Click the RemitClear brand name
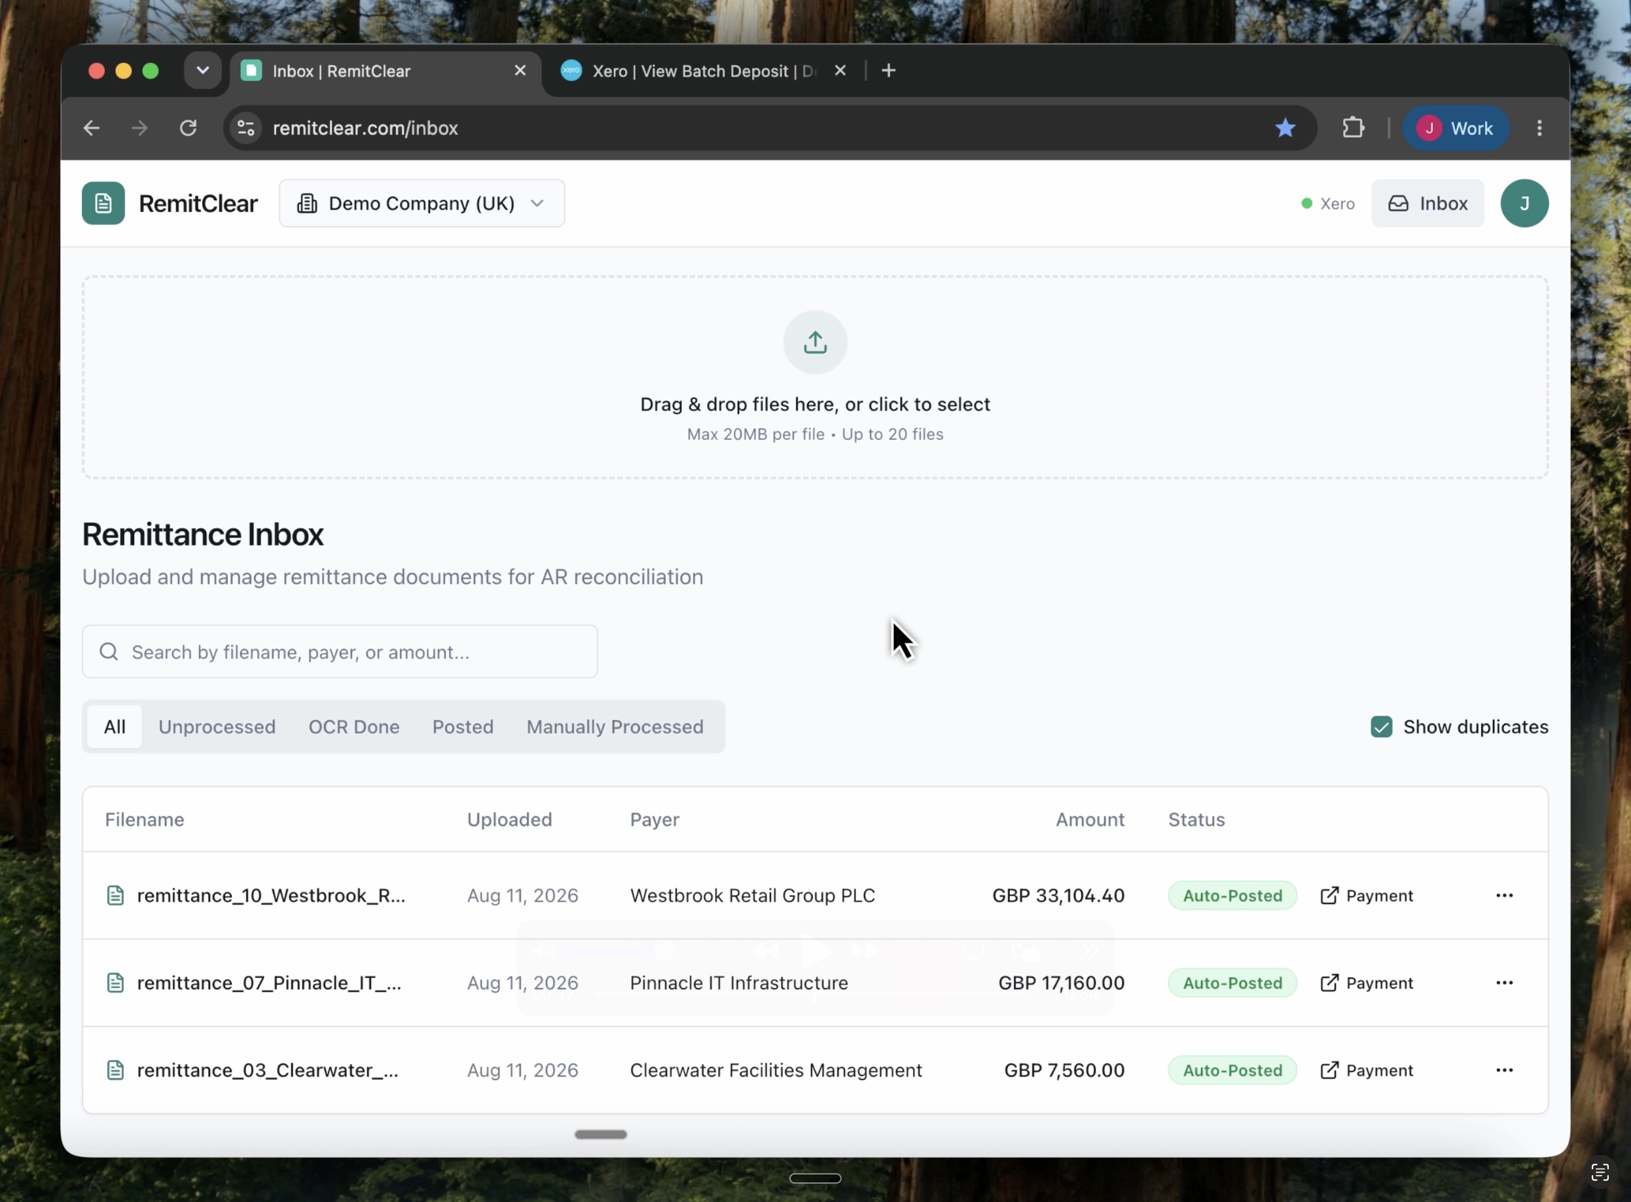Viewport: 1631px width, 1202px height. 198,204
